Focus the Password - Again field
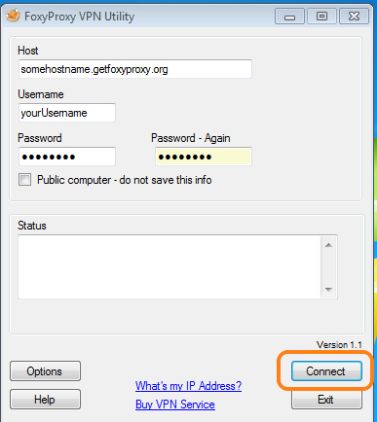This screenshot has height=422, width=377. (204, 157)
